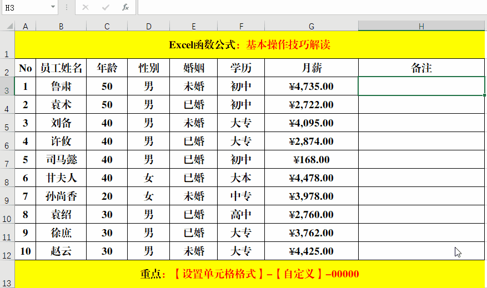This screenshot has width=487, height=288.
Task: Click the name cell '孙尚香'
Action: pos(61,196)
